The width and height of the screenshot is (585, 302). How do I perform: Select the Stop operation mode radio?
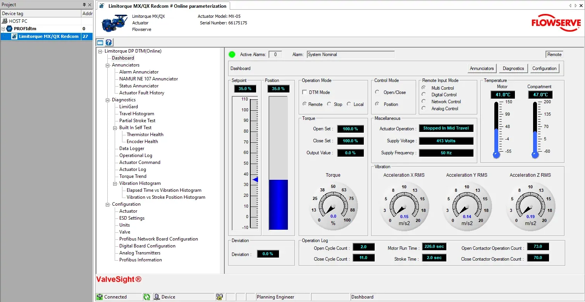tap(329, 104)
